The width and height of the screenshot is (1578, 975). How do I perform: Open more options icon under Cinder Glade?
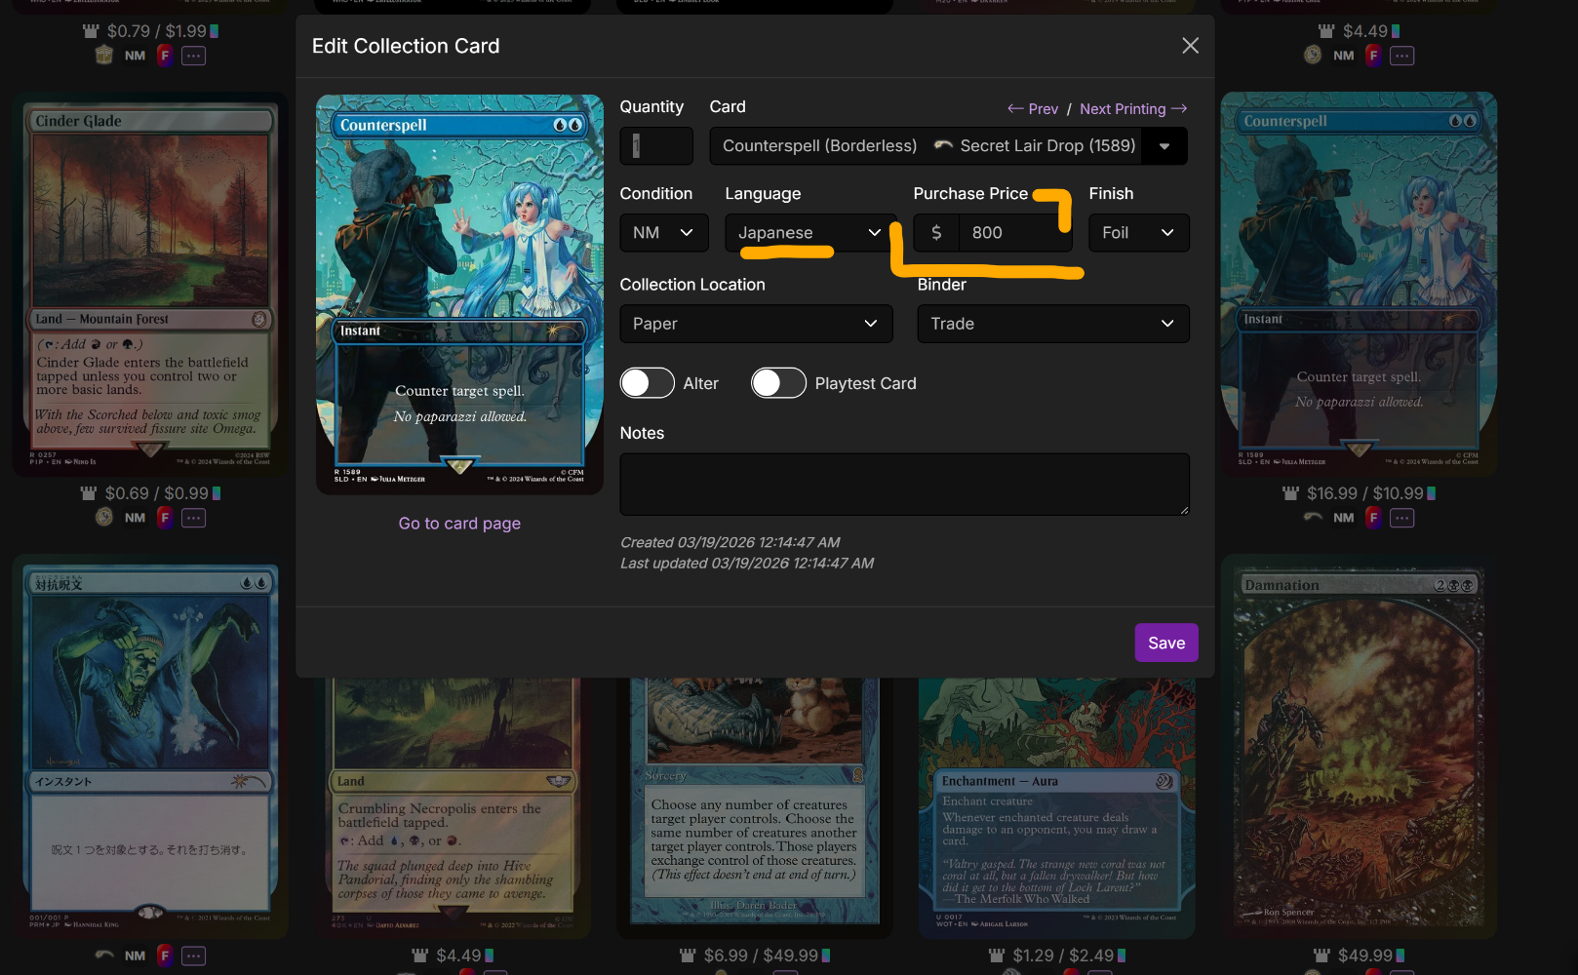pos(194,518)
